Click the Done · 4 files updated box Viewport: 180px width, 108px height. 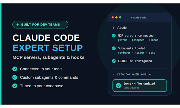(x=140, y=86)
